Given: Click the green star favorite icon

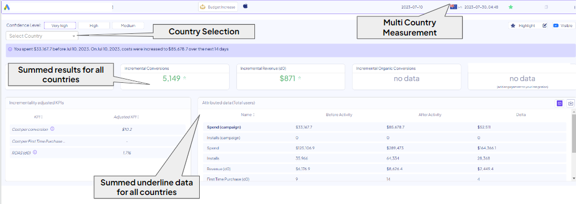Looking at the screenshot, I should coord(510,7).
